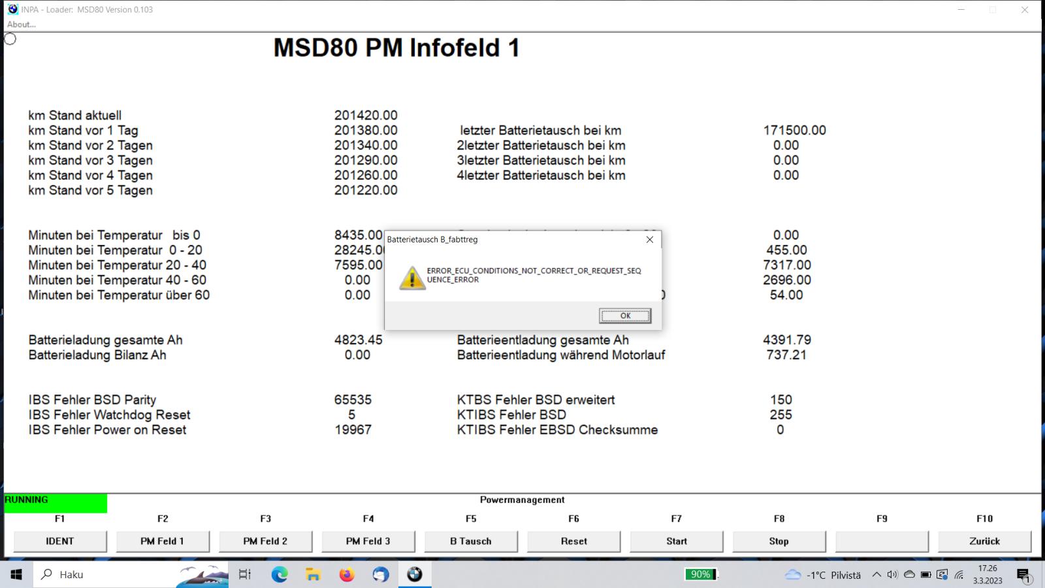Launch Microsoft Edge from the taskbar
The image size is (1045, 588).
point(280,574)
